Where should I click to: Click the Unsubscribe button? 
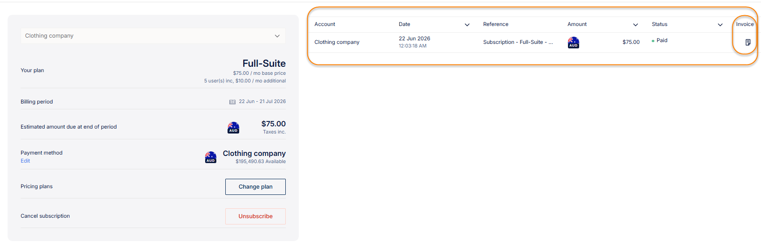(255, 216)
